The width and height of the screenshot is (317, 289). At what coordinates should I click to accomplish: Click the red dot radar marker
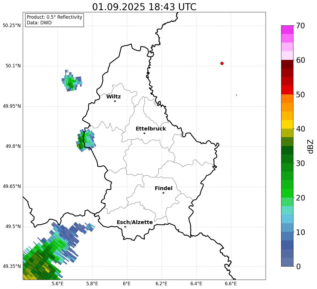click(222, 63)
